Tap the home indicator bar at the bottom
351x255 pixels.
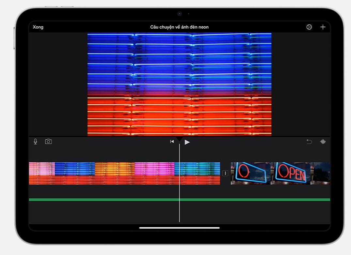(179, 228)
